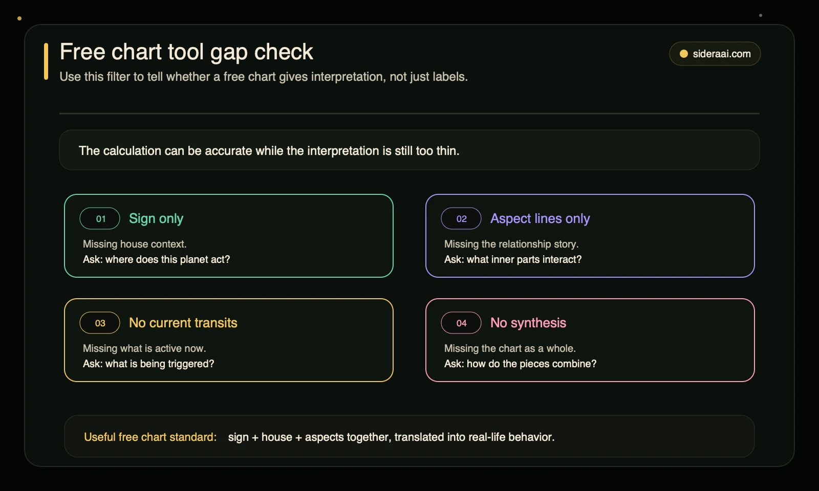The image size is (819, 491).
Task: Click 'Ask: how do the pieces combine?'
Action: tap(521, 364)
